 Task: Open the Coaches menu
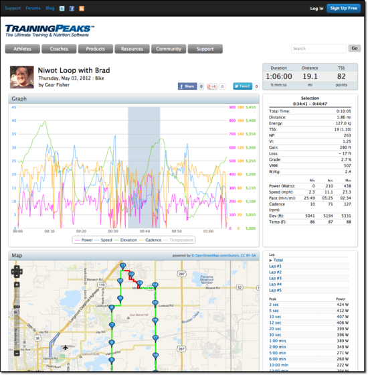tap(59, 49)
